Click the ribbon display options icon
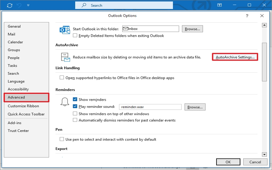272x170 pixels. click(219, 5)
